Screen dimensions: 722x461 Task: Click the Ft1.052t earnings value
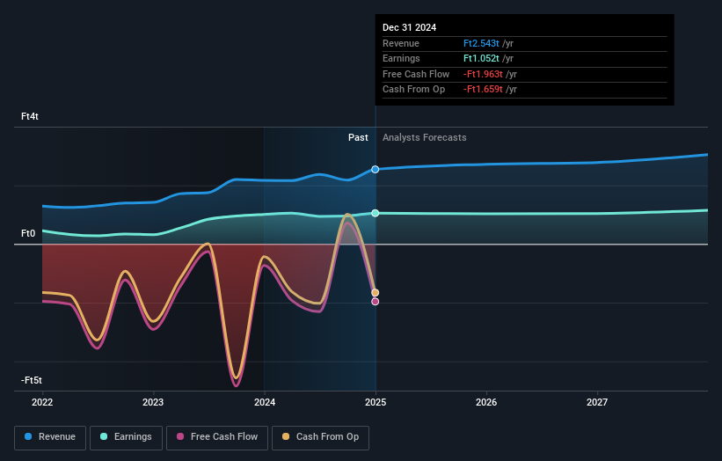coord(481,58)
